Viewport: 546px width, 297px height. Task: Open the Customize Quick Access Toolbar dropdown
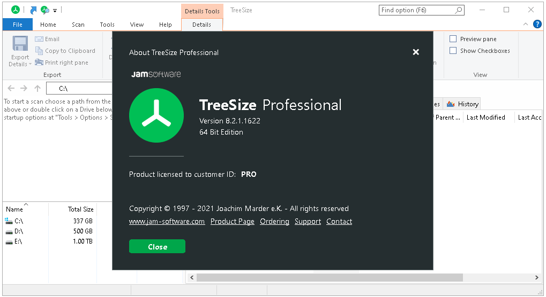click(55, 10)
